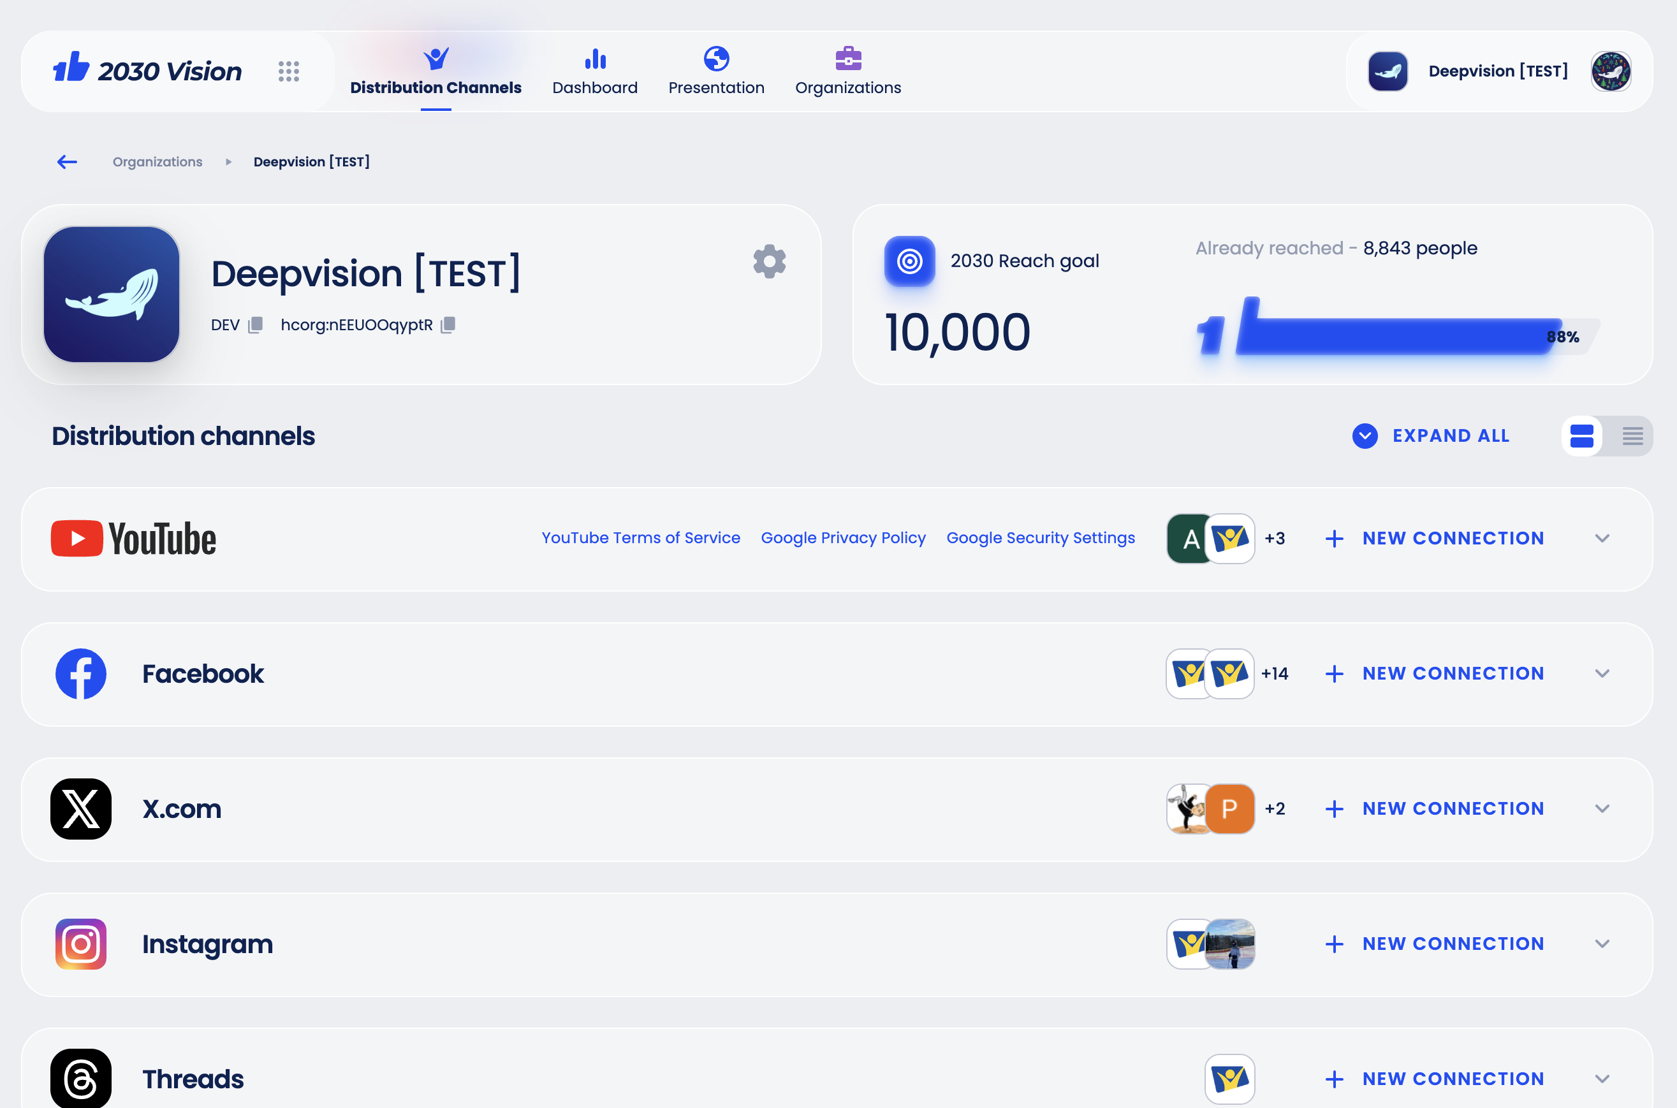Open the user profile avatar
This screenshot has width=1677, height=1108.
pyautogui.click(x=1611, y=71)
